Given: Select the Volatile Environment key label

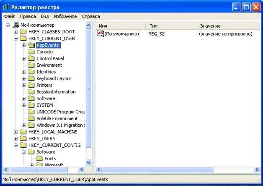Looking at the screenshot, I should [x=57, y=118].
